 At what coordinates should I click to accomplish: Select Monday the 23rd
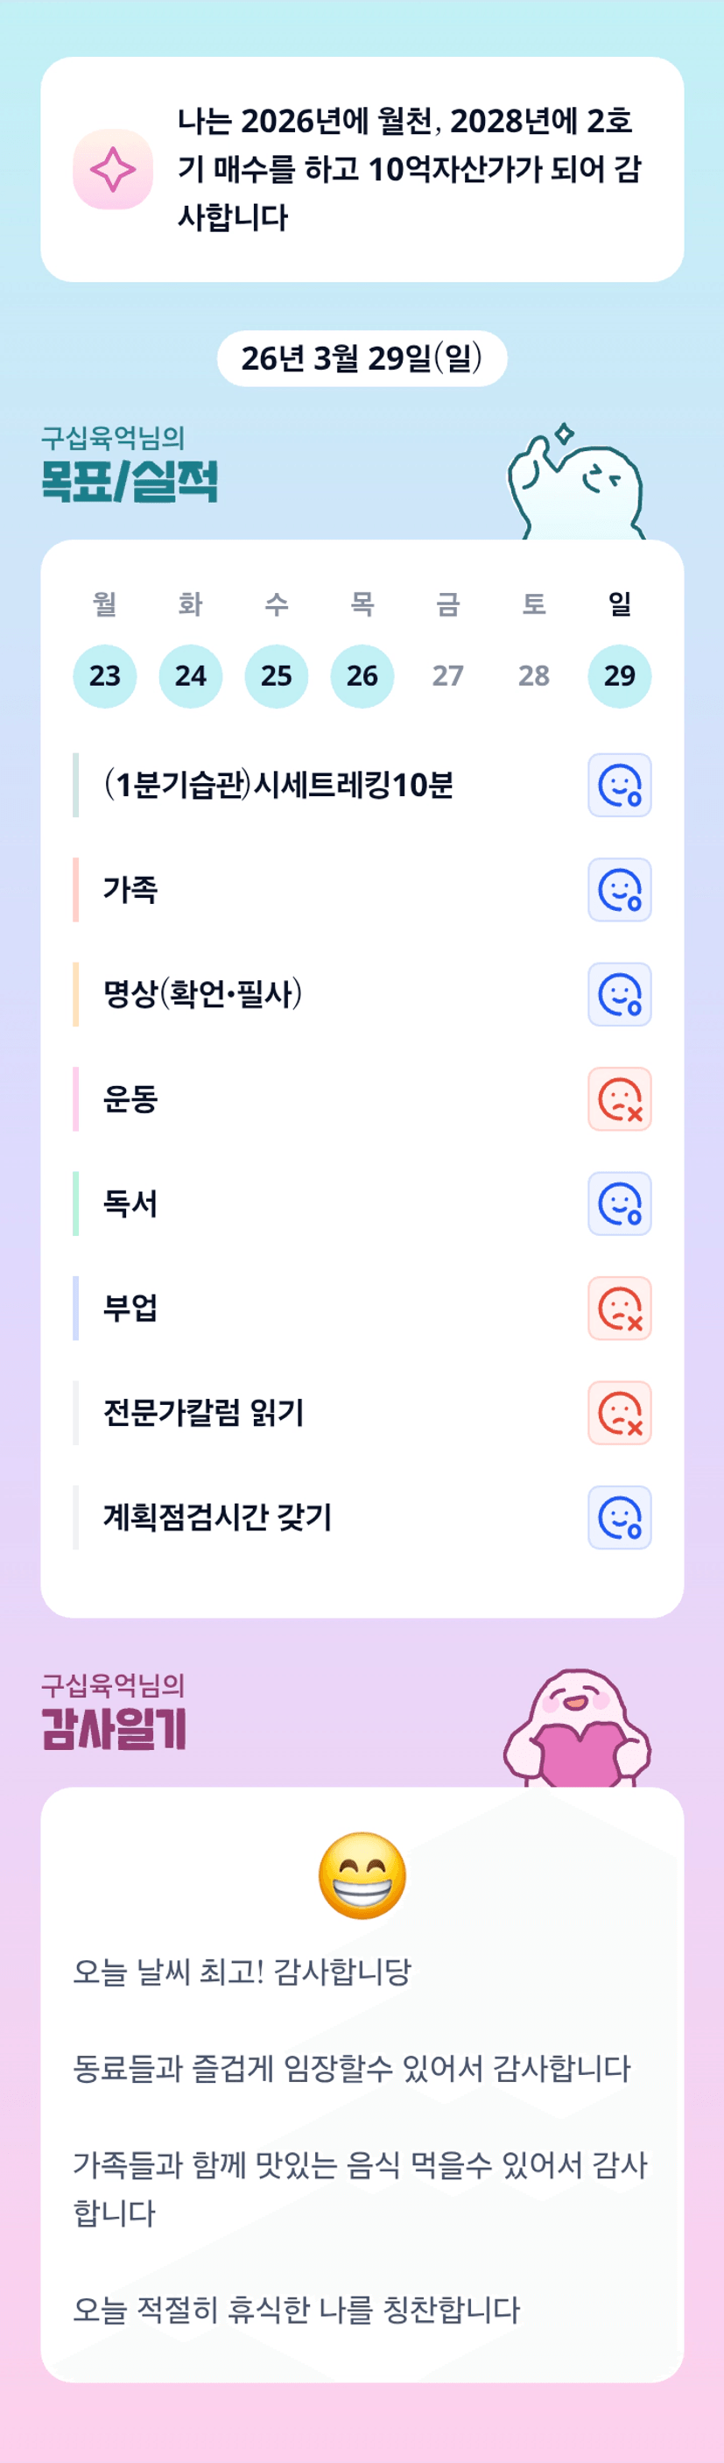click(x=105, y=676)
